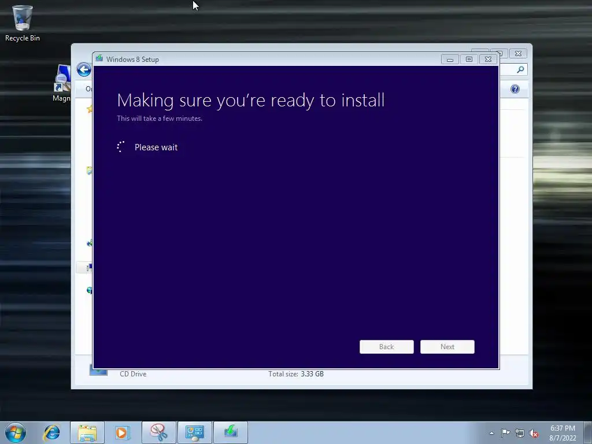Click the muted volume tray icon
Viewport: 592px width, 444px height.
point(534,433)
